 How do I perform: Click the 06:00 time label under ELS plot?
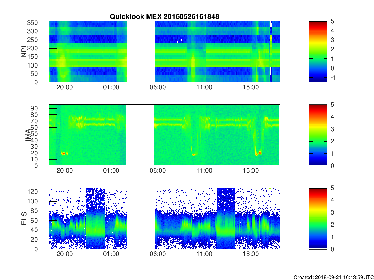(158, 254)
